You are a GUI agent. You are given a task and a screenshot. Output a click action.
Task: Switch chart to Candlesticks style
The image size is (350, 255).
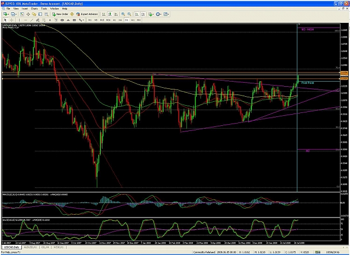pos(110,14)
